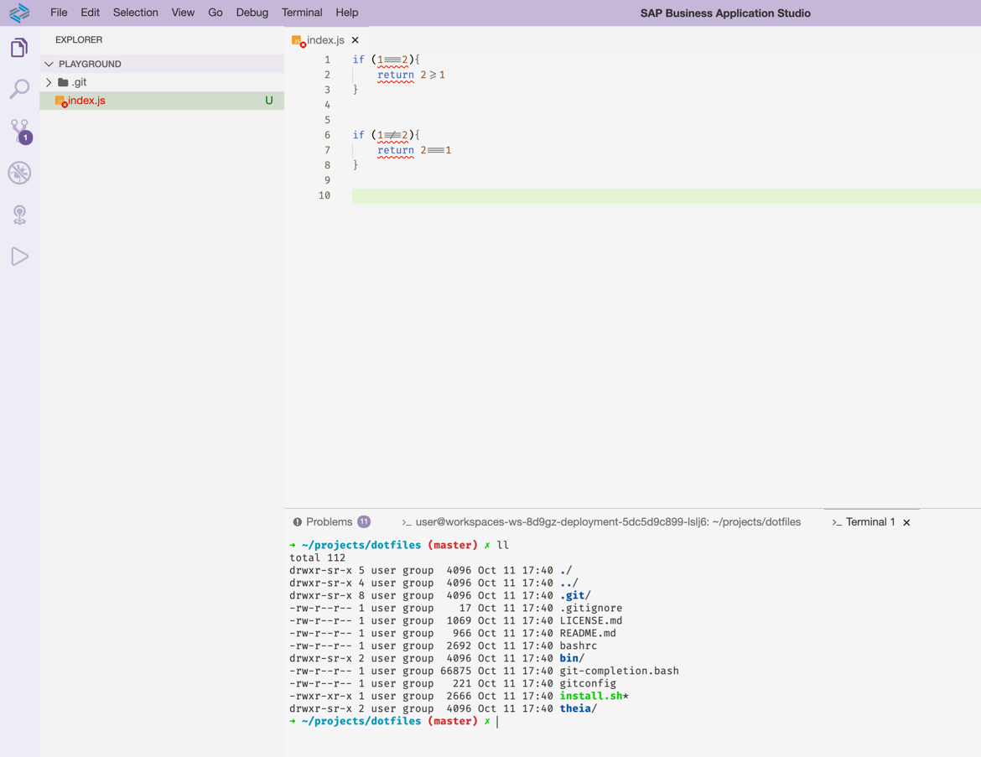Click 'theia/' directory in terminal listing
This screenshot has height=757, width=981.
click(x=578, y=709)
